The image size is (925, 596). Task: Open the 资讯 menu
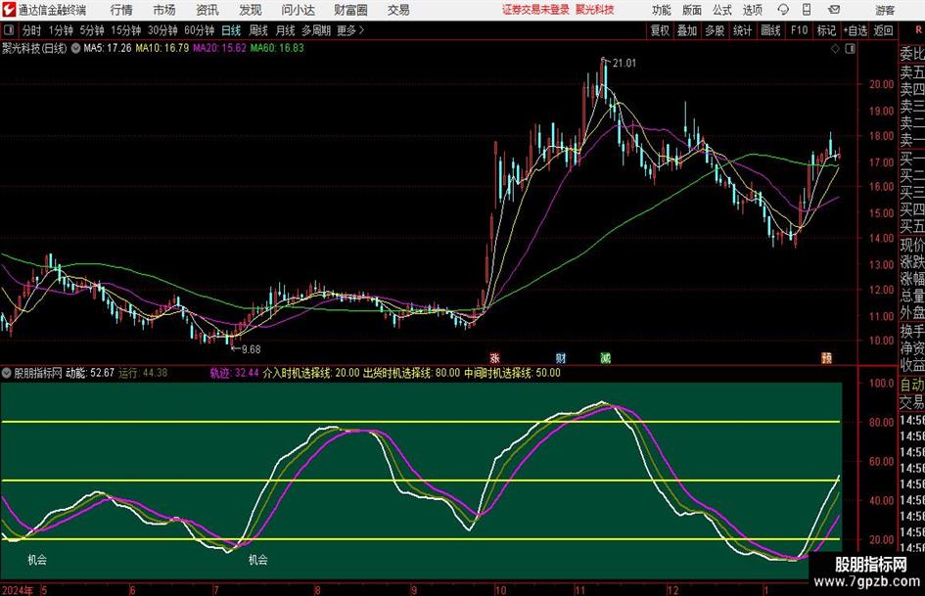click(x=208, y=10)
